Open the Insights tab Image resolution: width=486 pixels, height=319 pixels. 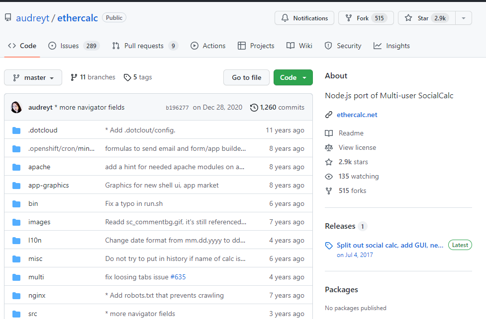[x=391, y=46]
